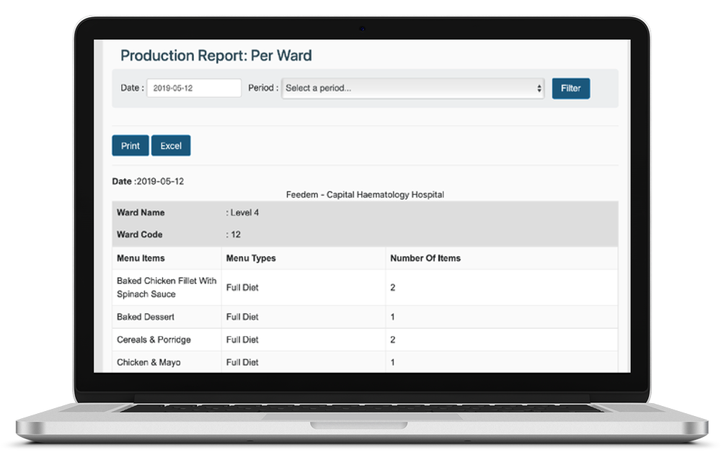The height and width of the screenshot is (465, 721).
Task: Click the 'Ward Code' label
Action: 139,235
